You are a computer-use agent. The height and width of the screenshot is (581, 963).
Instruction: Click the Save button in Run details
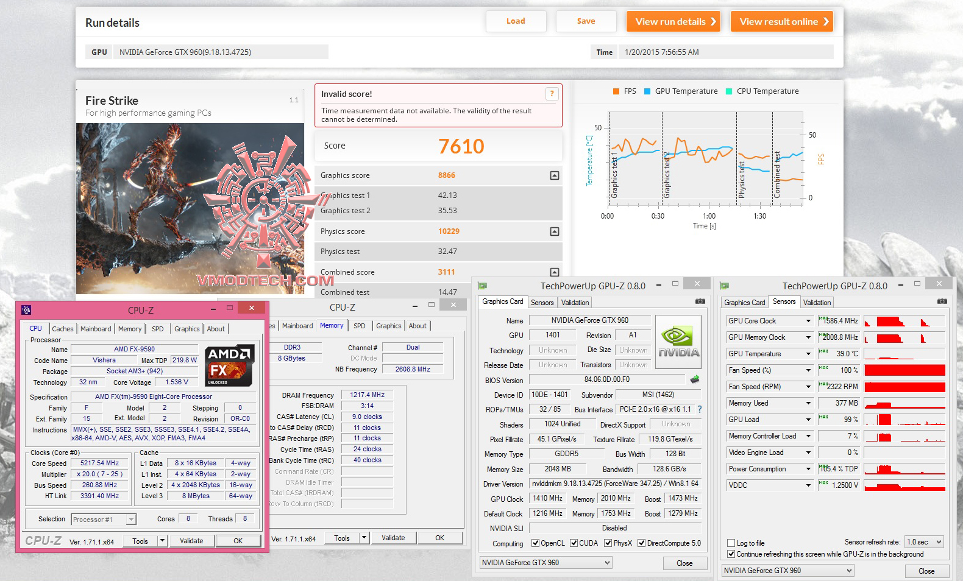tap(586, 21)
